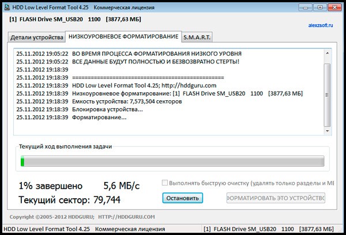This screenshot has height=235, width=346.
Task: Open the alexzsoft.ru link
Action: point(321,25)
